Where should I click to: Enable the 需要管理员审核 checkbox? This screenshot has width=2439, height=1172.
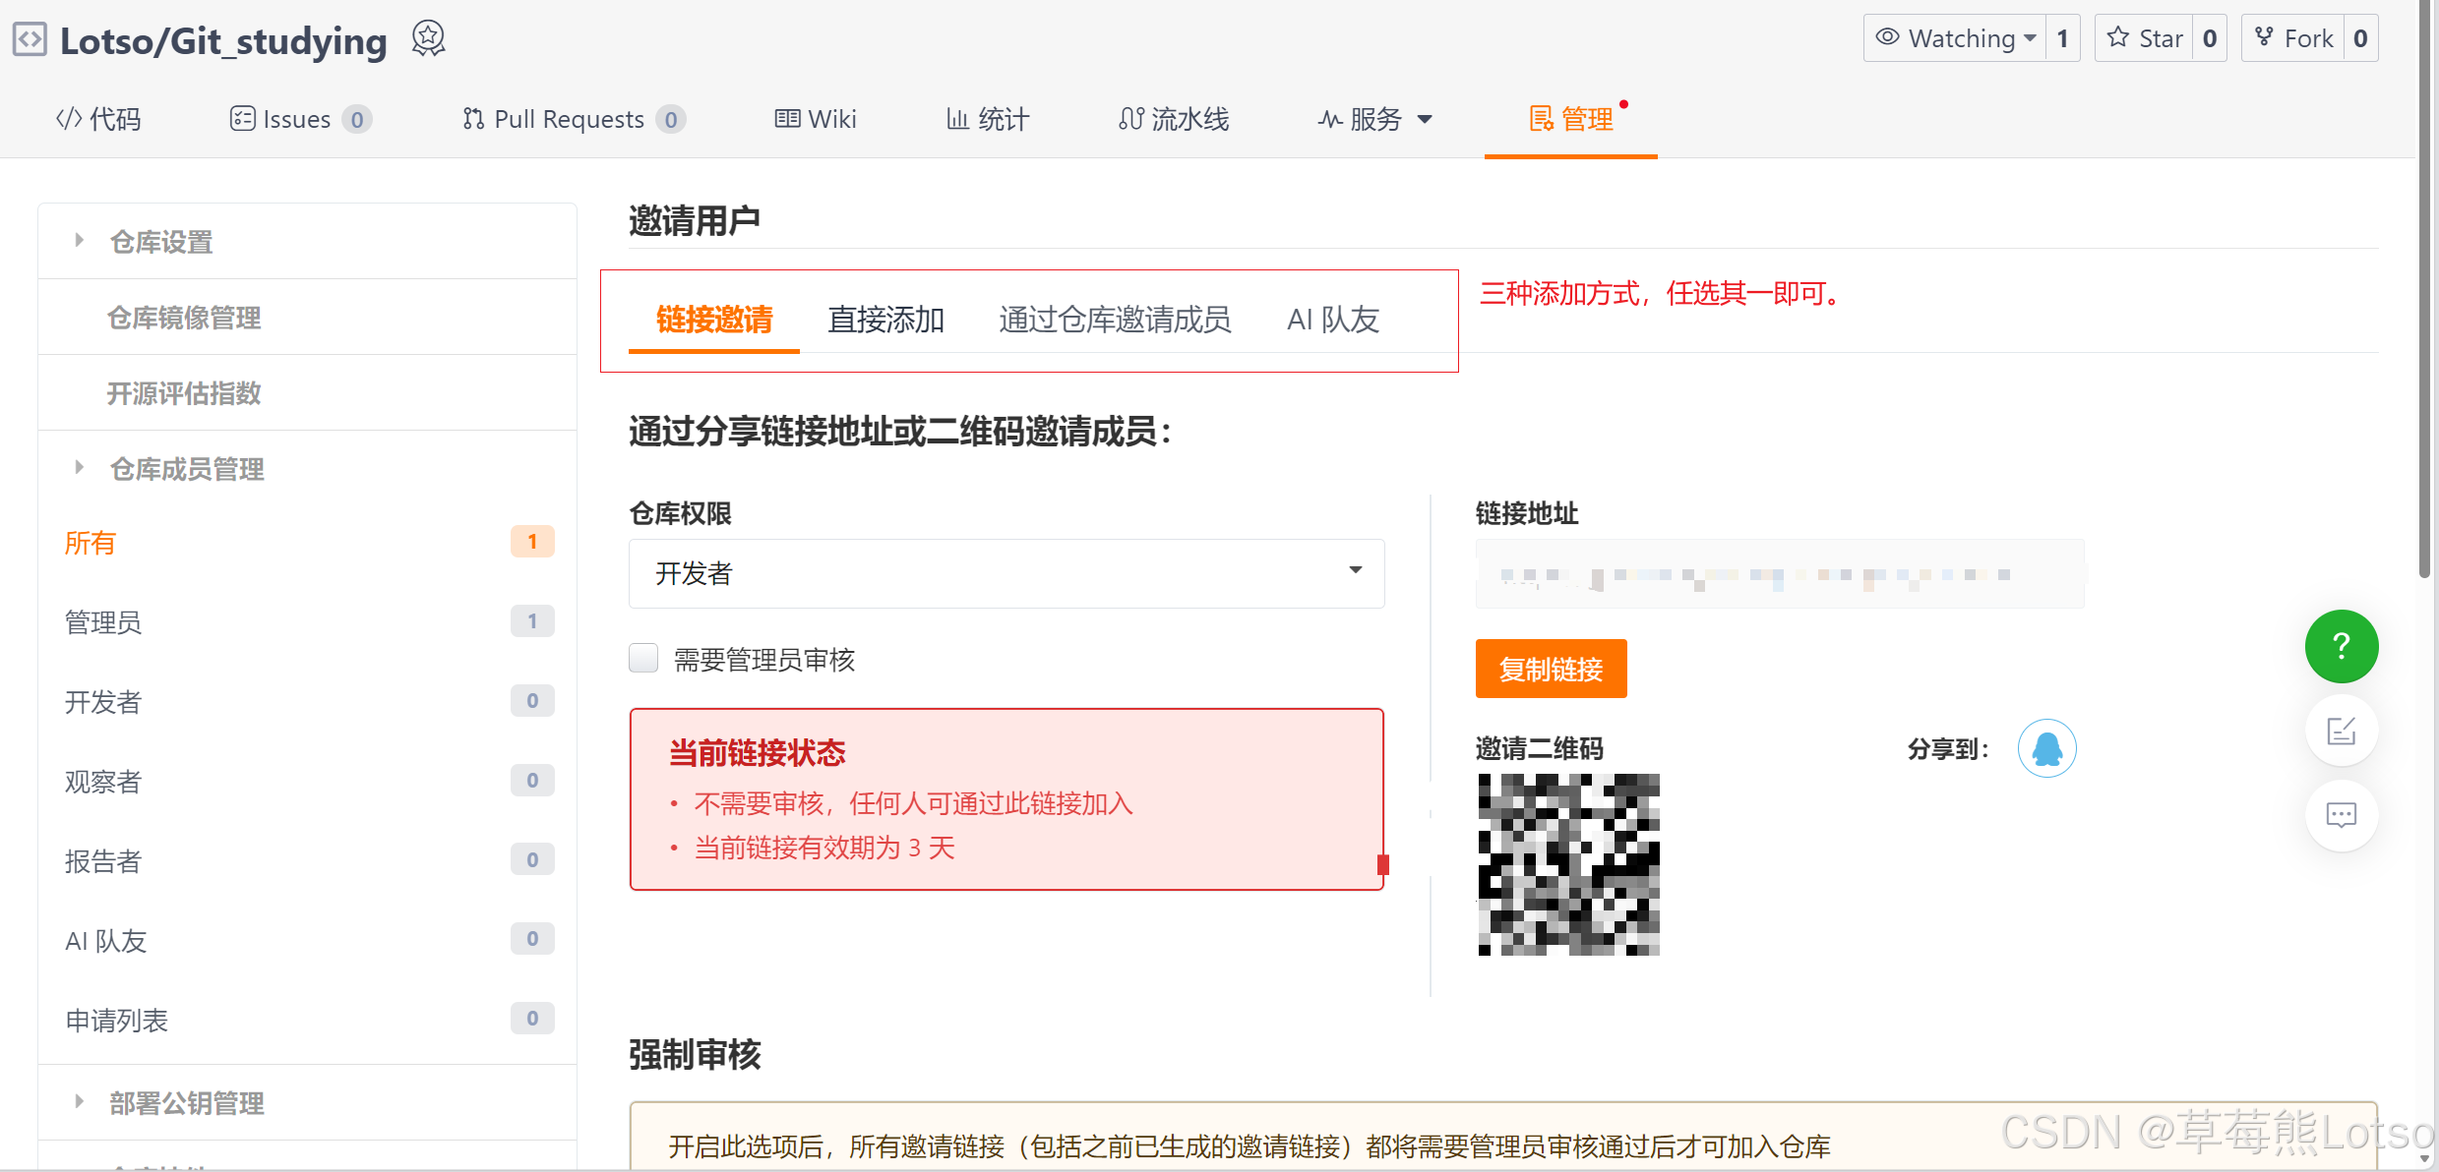(x=643, y=658)
